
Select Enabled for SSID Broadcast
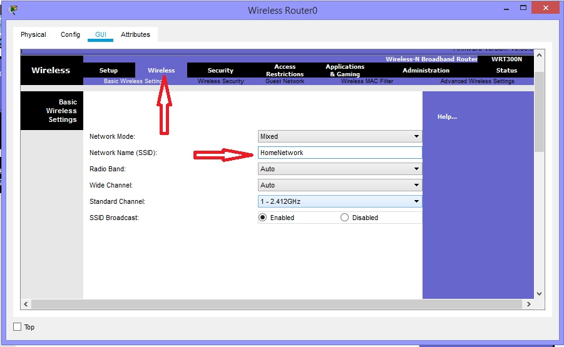[x=263, y=218]
